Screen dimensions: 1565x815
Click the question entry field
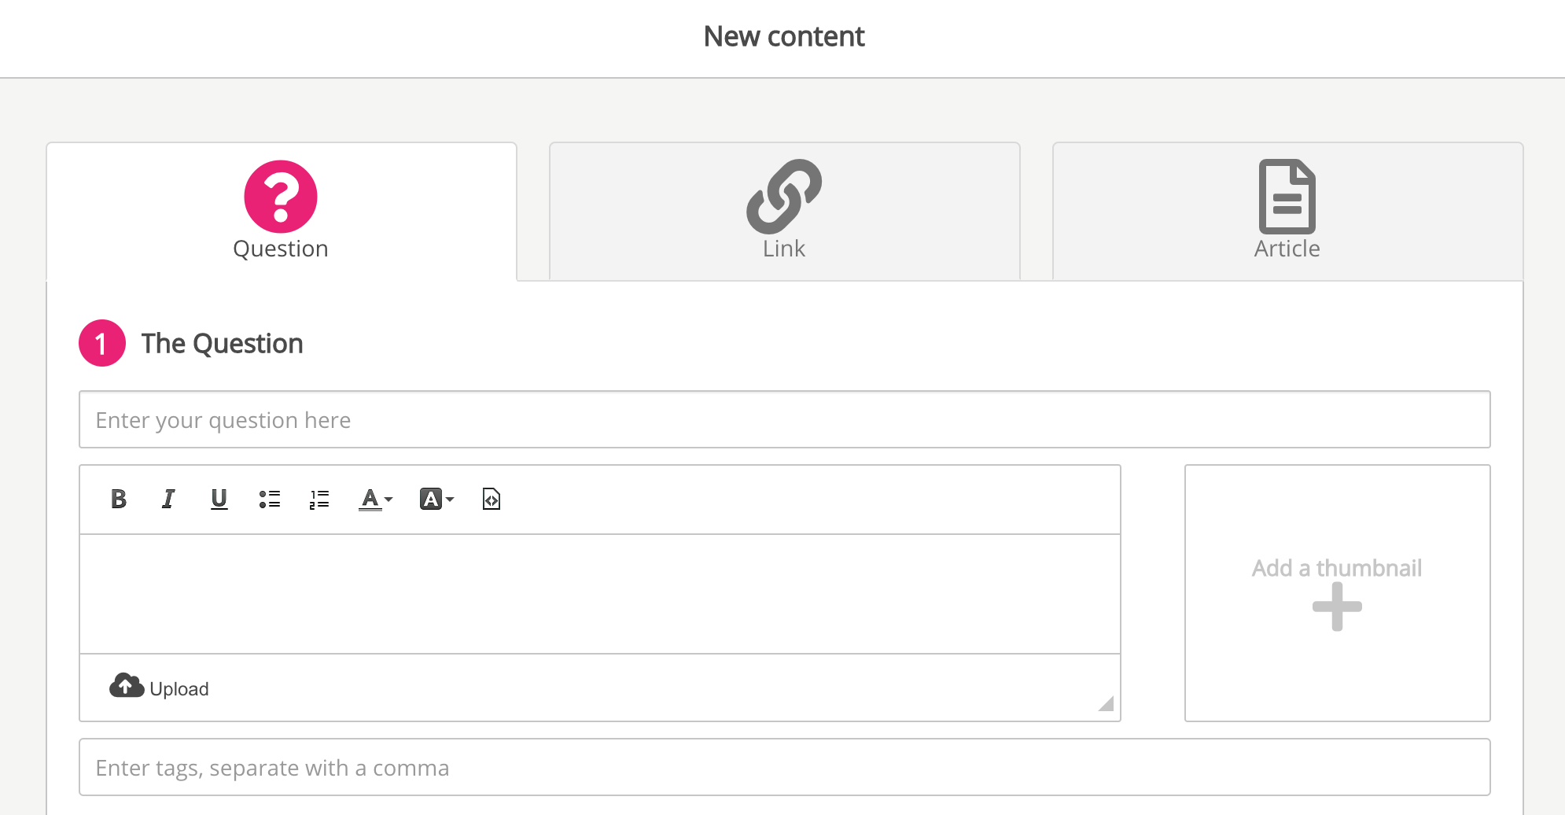pos(784,419)
